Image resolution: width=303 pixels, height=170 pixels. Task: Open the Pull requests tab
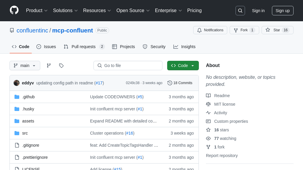coord(84,47)
